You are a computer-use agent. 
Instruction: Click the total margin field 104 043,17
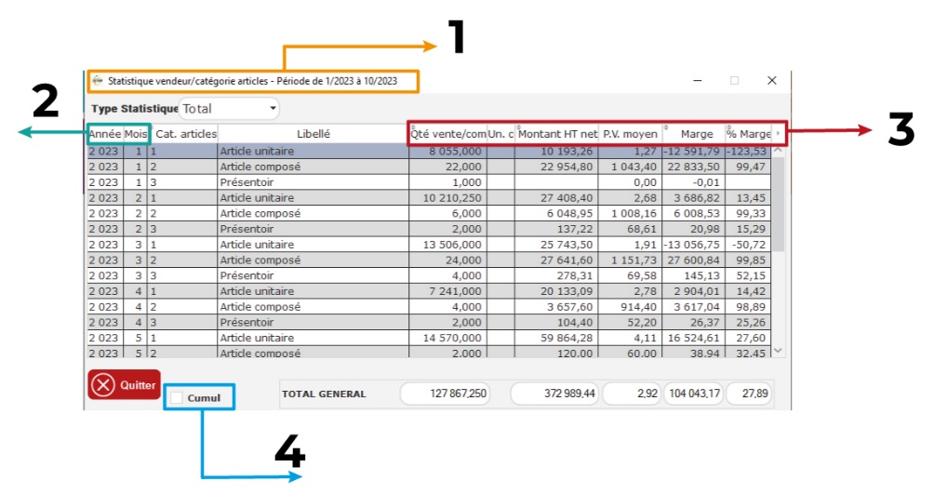click(693, 394)
